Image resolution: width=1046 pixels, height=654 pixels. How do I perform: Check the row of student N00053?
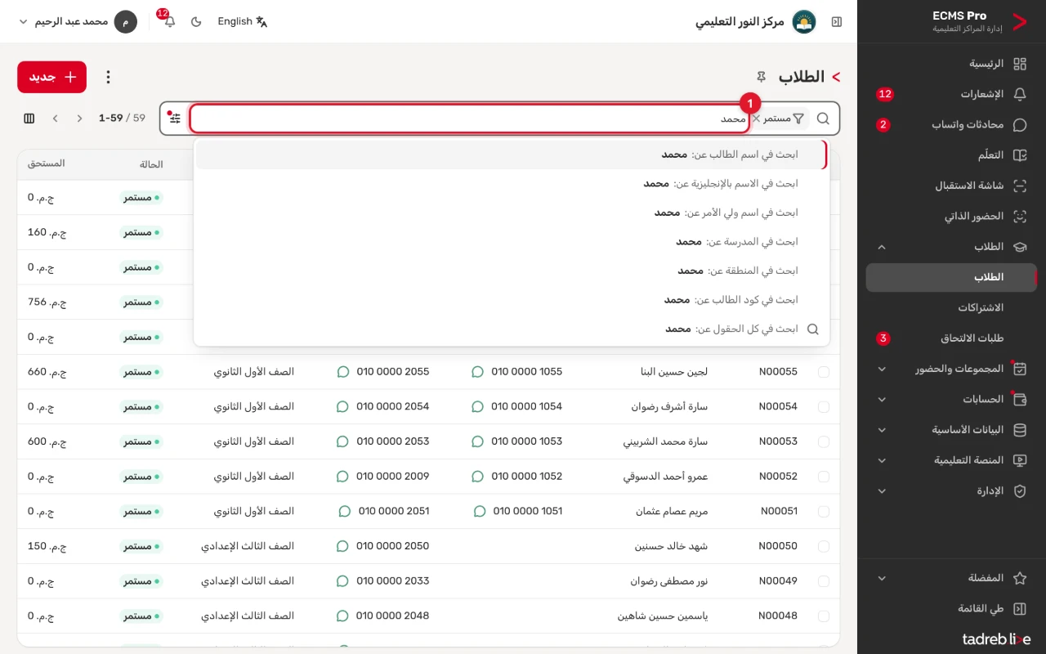pos(823,441)
